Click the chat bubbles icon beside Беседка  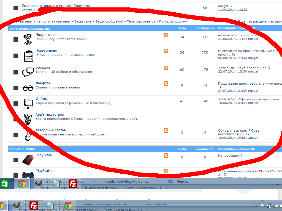tap(28, 72)
